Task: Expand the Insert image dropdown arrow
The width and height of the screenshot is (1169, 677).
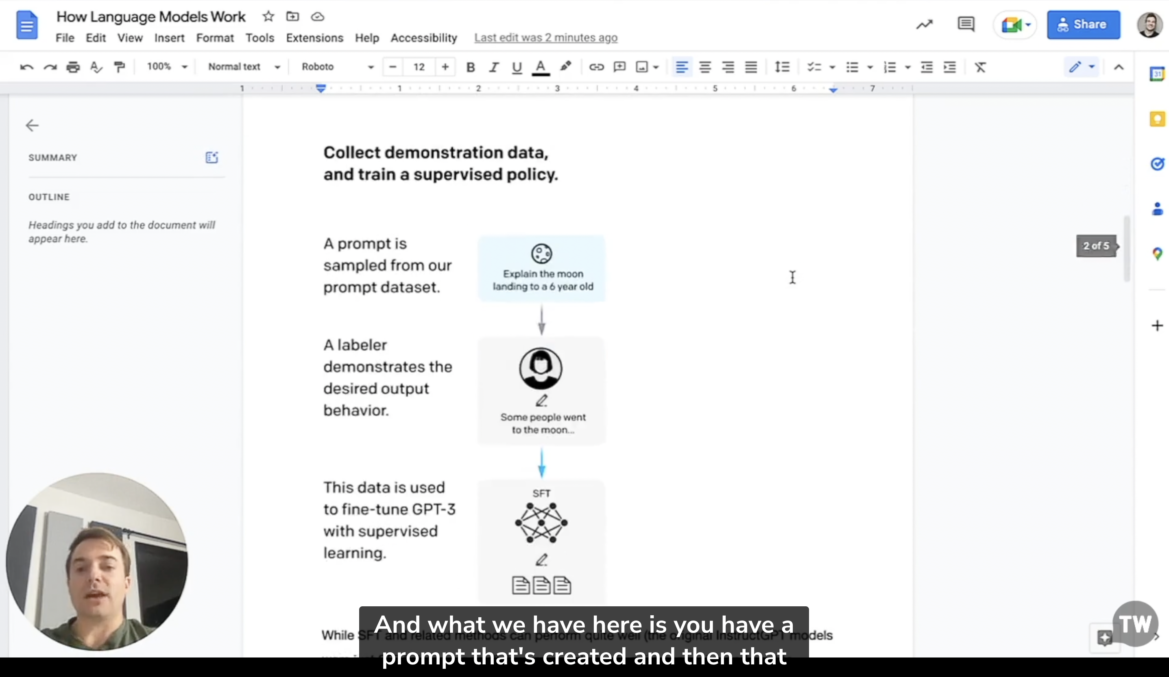Action: (x=656, y=67)
